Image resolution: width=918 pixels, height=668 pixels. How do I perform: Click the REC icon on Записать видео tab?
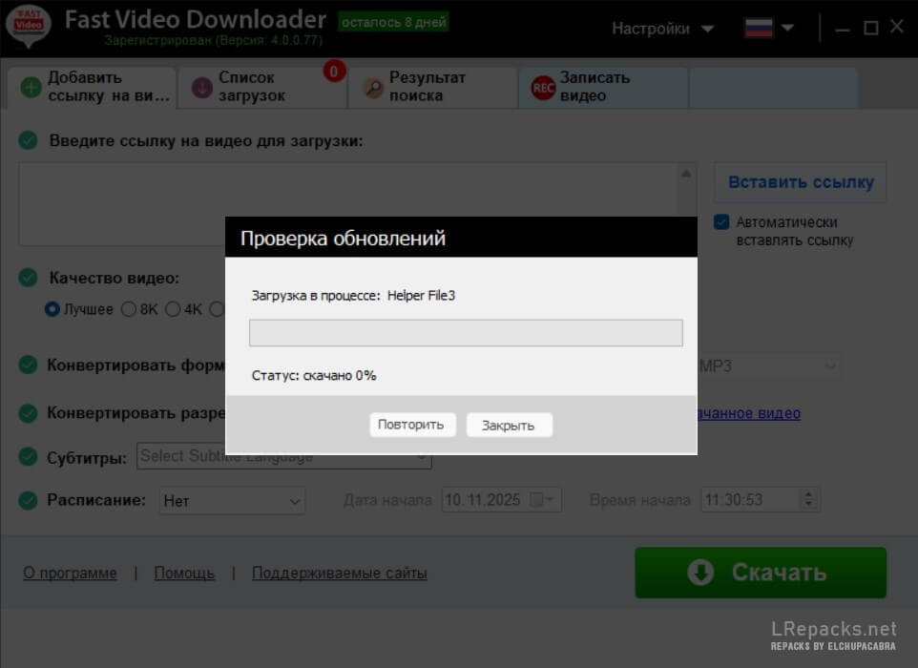pos(543,88)
